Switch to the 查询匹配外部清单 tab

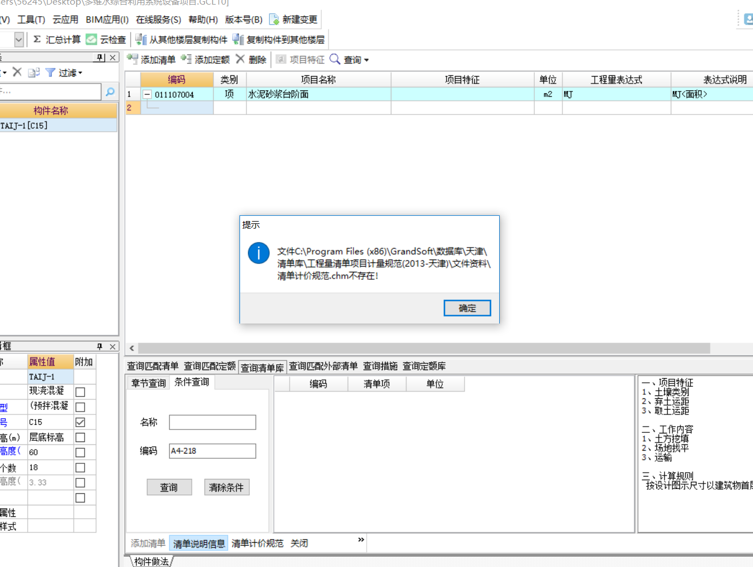pyautogui.click(x=324, y=366)
